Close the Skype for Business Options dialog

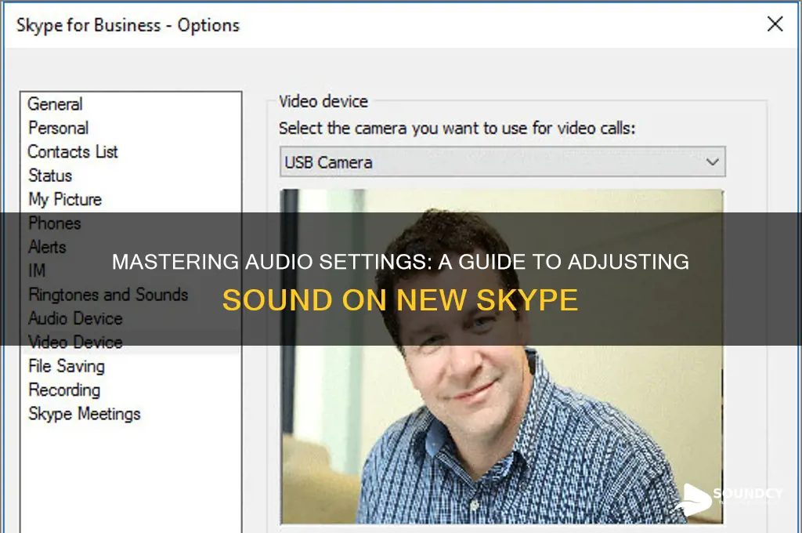775,24
